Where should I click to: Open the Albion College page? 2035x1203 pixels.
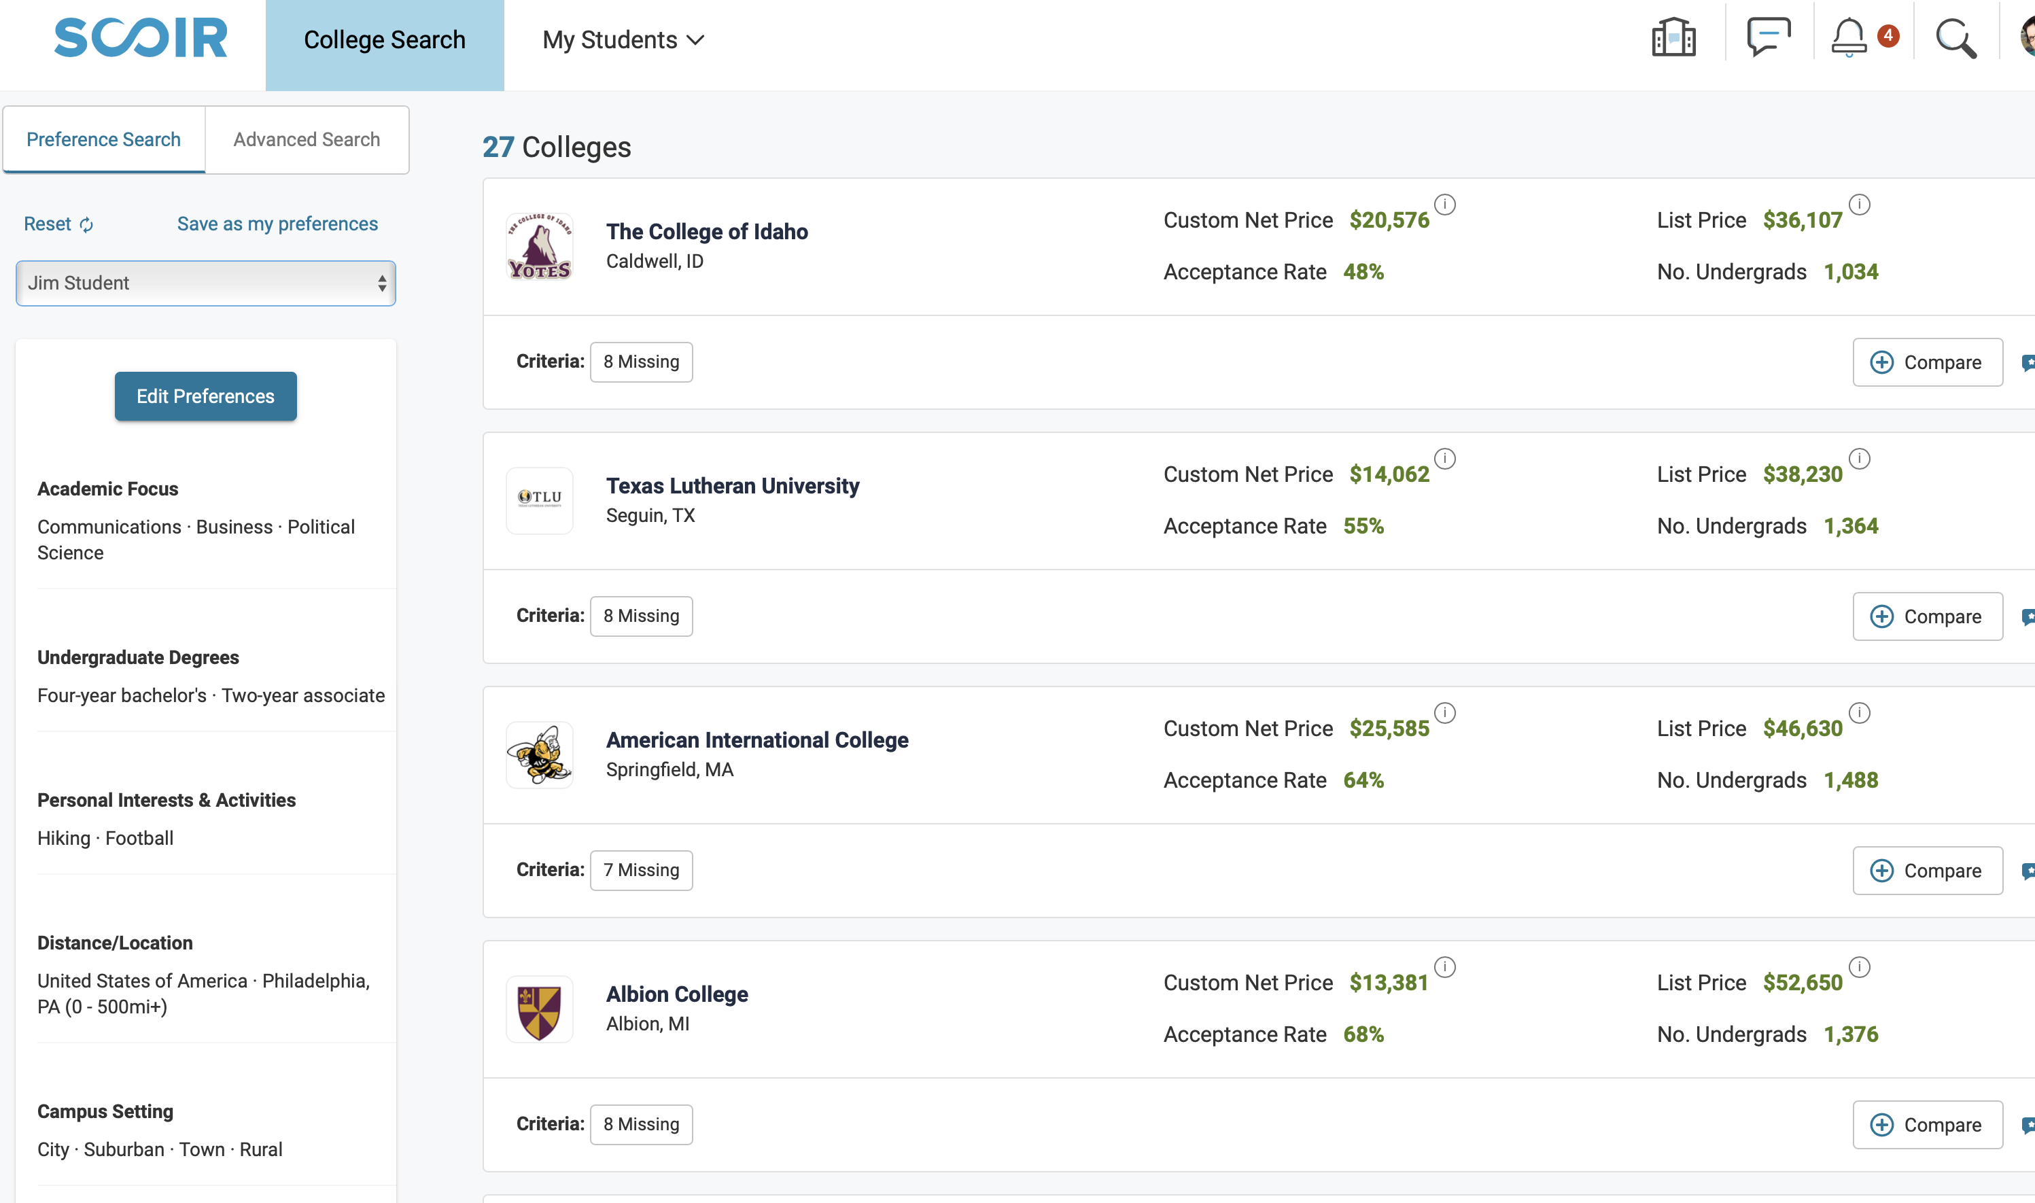pyautogui.click(x=677, y=994)
